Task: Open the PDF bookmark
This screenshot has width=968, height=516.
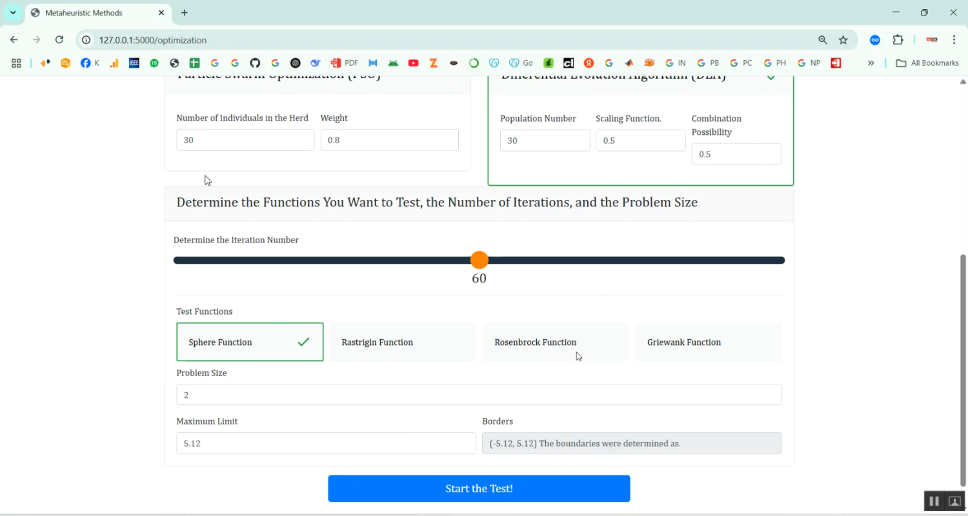Action: (x=344, y=63)
